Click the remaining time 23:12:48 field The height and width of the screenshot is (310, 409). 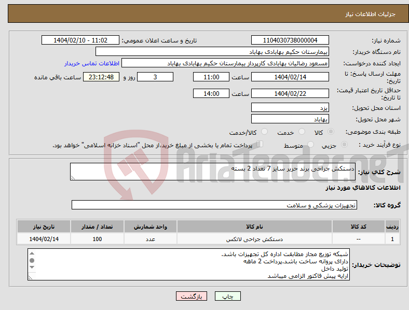click(101, 77)
